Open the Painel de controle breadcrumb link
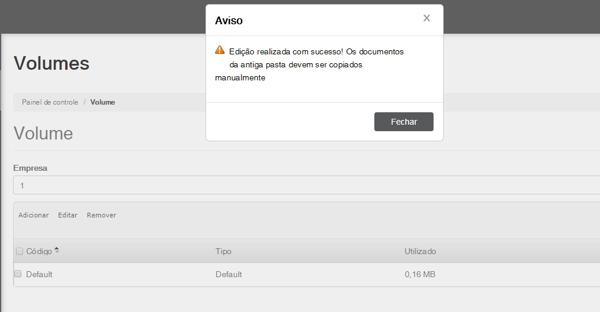This screenshot has height=312, width=600. 50,102
